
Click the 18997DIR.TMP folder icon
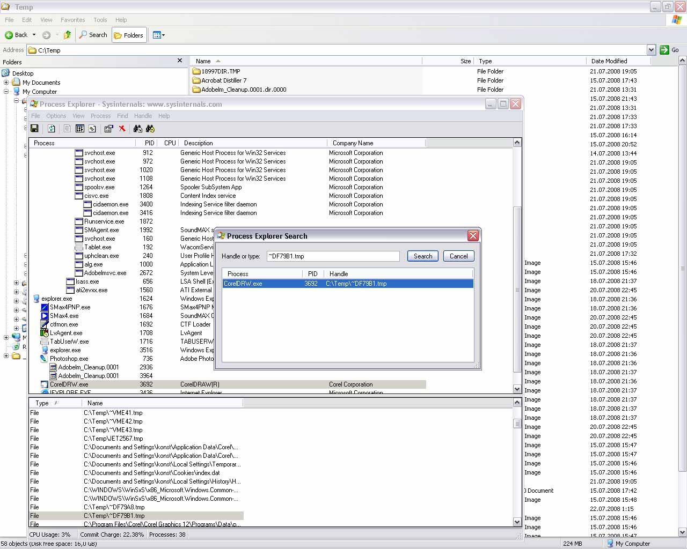[196, 71]
